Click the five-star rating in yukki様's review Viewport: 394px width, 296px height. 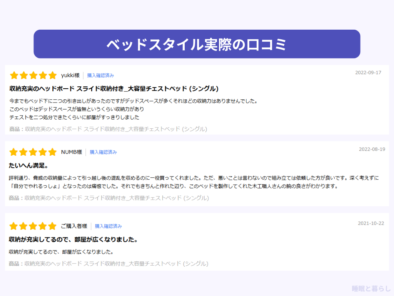(x=33, y=75)
